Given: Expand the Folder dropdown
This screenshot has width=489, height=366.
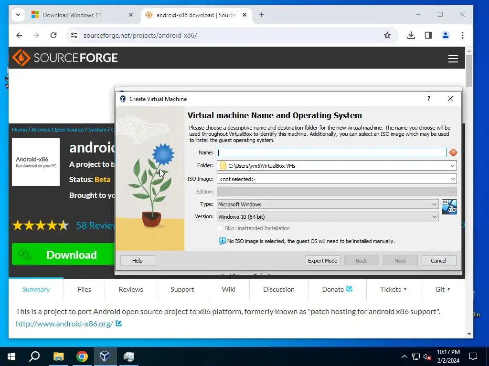Looking at the screenshot, I should click(x=452, y=165).
